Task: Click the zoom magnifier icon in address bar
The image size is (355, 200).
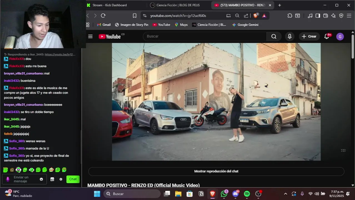Action: 237,16
